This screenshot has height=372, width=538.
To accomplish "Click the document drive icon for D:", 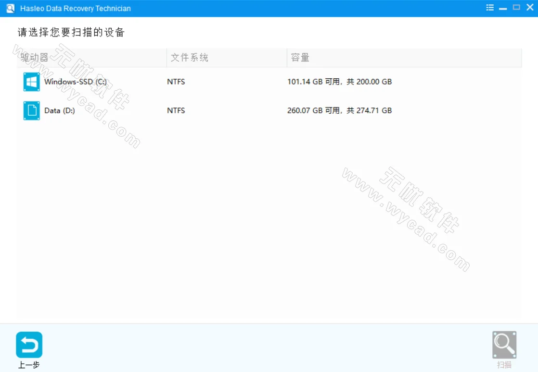I will 31,110.
